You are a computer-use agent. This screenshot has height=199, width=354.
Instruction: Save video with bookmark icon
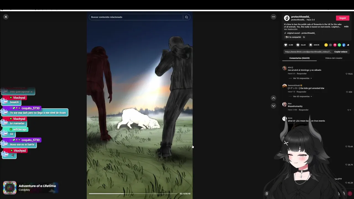pos(311,45)
